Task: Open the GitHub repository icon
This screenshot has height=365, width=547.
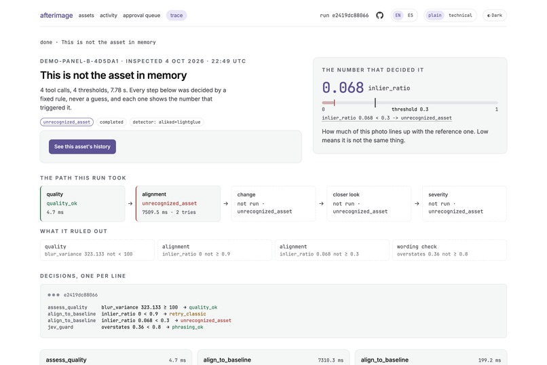Action: [379, 16]
